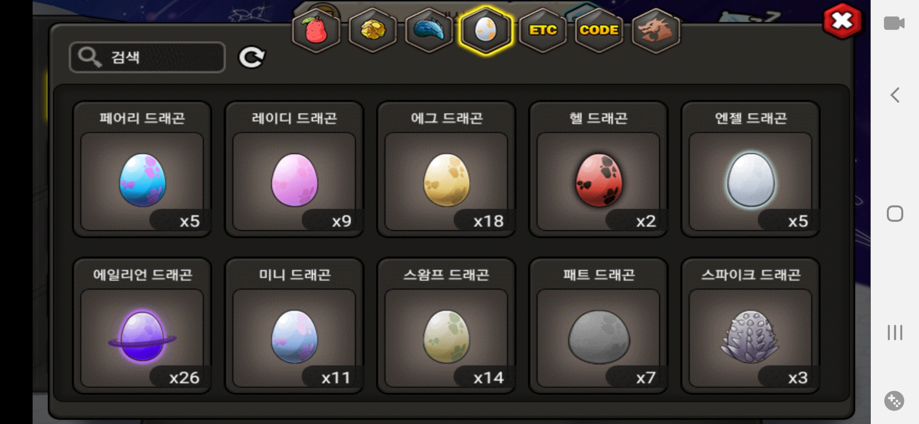Click the refresh arrow icon
Viewport: 919px width, 424px height.
pyautogui.click(x=252, y=57)
